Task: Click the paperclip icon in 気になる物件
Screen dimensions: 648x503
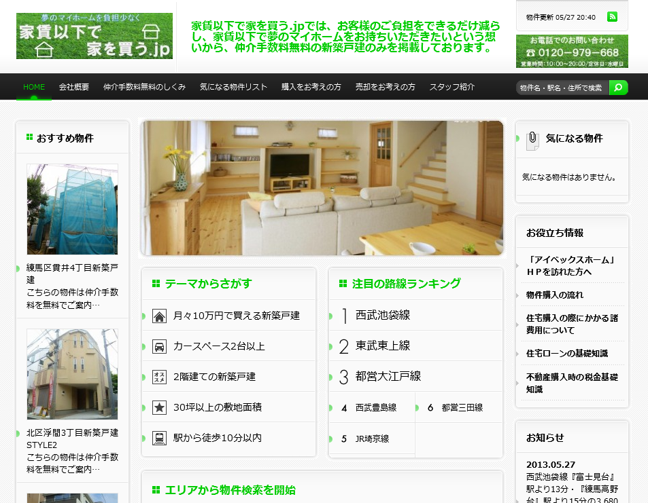Action: click(x=532, y=141)
